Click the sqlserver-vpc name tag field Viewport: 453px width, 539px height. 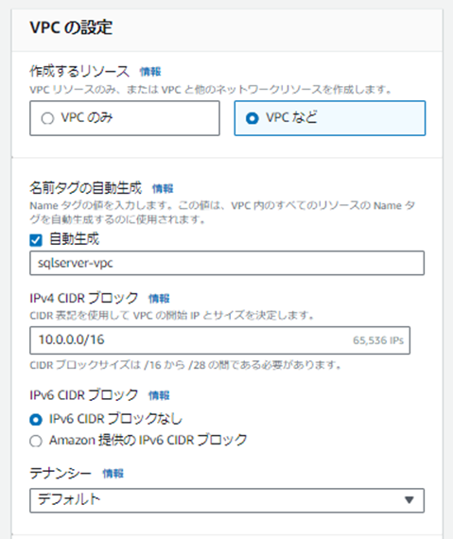click(227, 263)
